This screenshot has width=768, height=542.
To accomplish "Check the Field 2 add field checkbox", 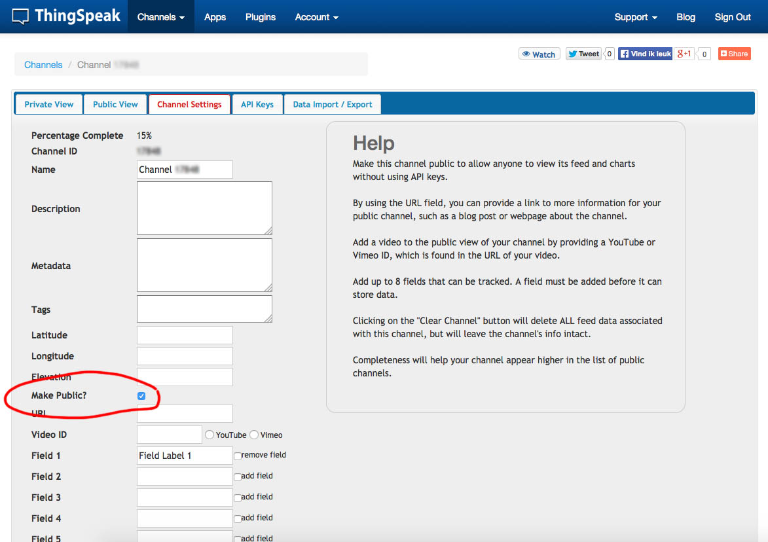I will pos(237,477).
